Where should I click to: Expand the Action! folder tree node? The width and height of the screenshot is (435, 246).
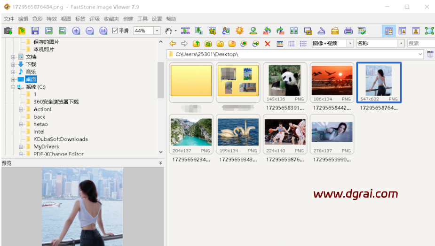tap(21, 109)
